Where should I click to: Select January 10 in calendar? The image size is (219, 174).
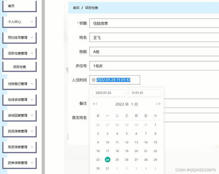[x=108, y=142]
